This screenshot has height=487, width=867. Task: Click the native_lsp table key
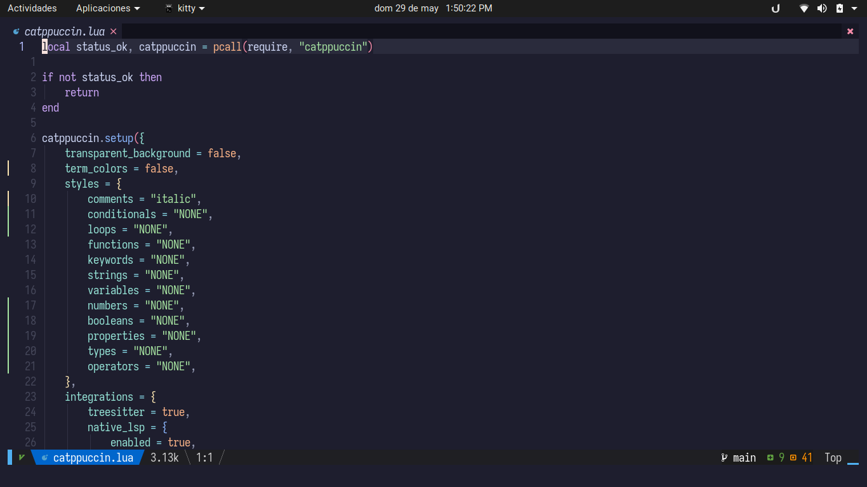[116, 427]
